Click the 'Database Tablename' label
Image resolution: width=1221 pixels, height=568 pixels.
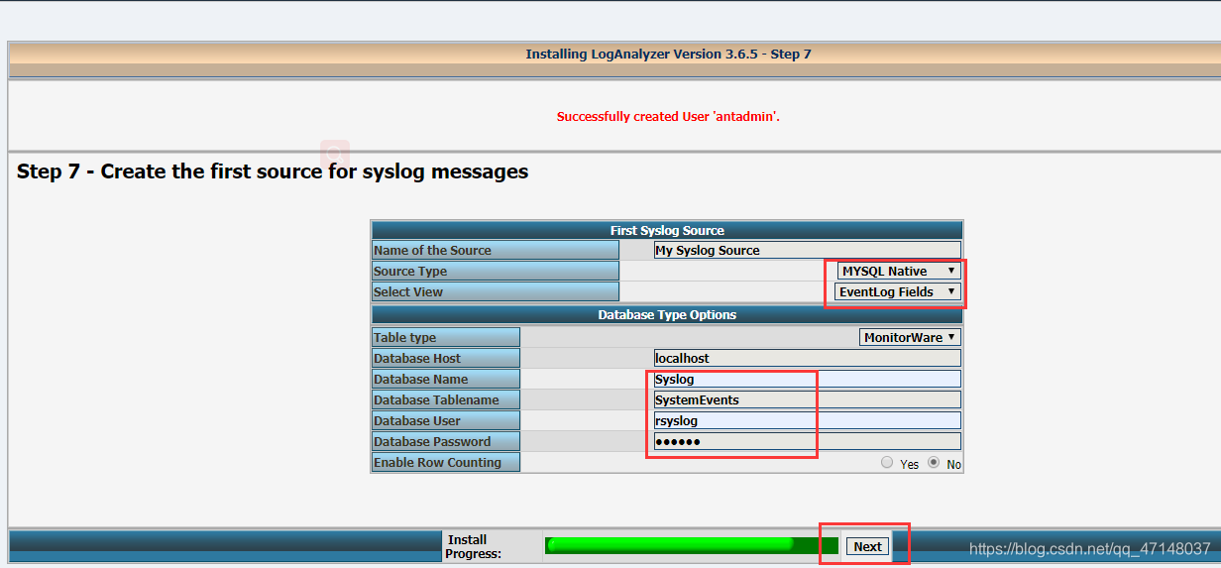tap(436, 399)
